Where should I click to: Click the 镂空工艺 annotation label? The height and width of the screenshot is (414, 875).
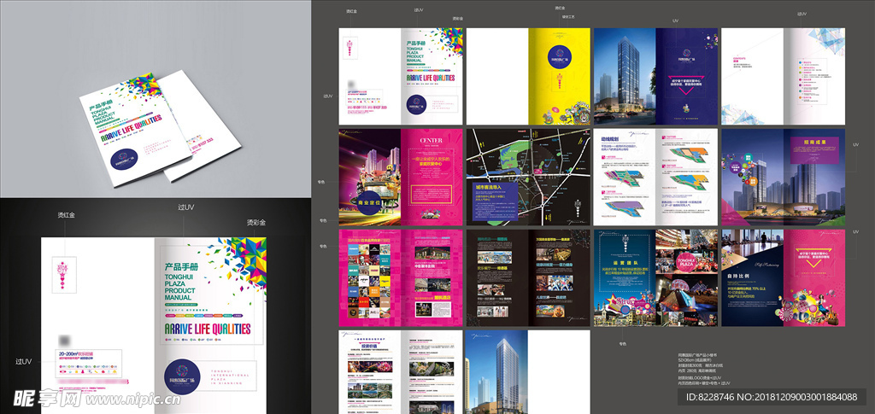[x=568, y=17]
